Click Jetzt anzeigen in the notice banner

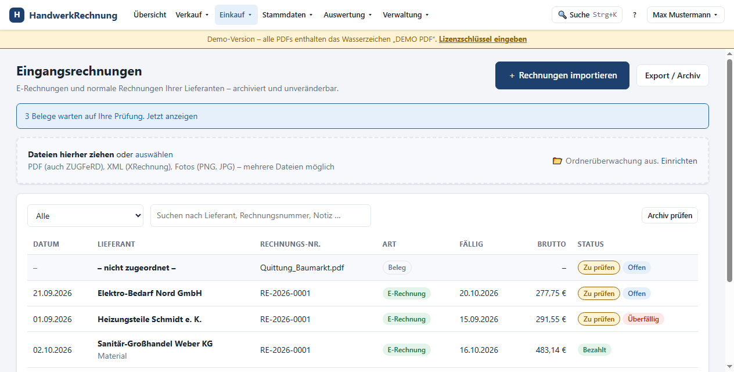(172, 116)
